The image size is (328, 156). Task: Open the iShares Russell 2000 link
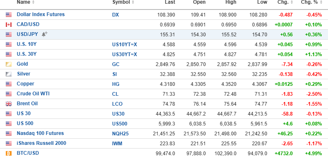pos(41,143)
